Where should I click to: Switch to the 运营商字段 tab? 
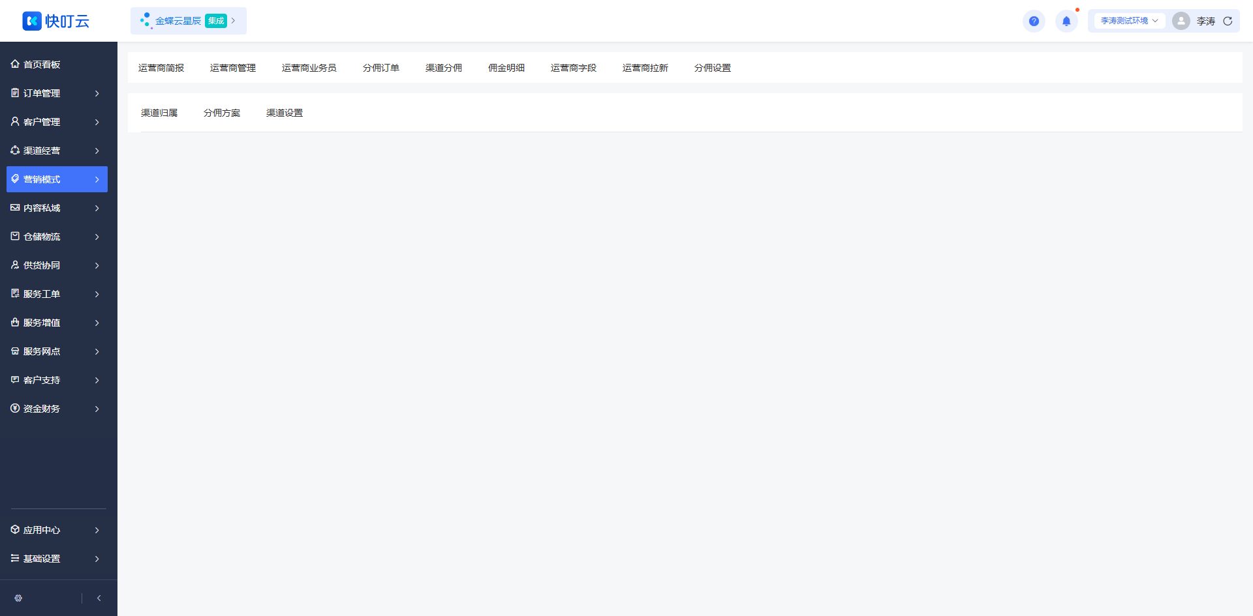[574, 68]
